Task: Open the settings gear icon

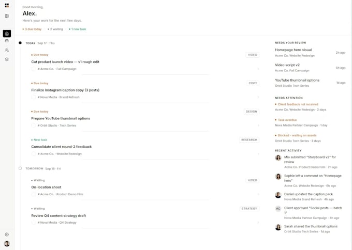Action: [7, 235]
